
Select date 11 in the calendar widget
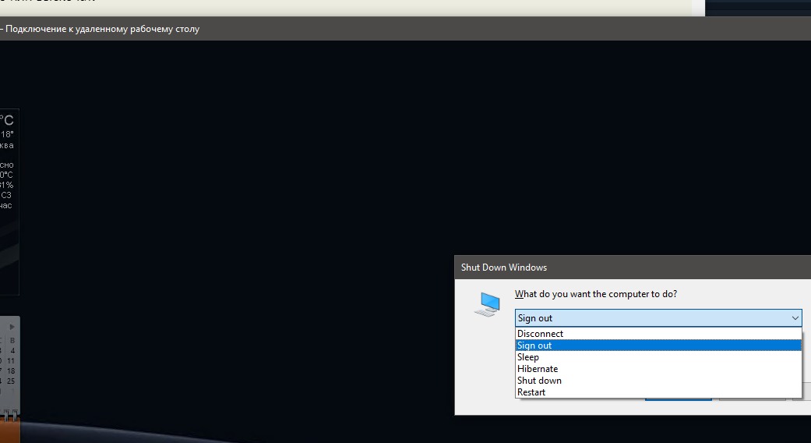pos(11,361)
